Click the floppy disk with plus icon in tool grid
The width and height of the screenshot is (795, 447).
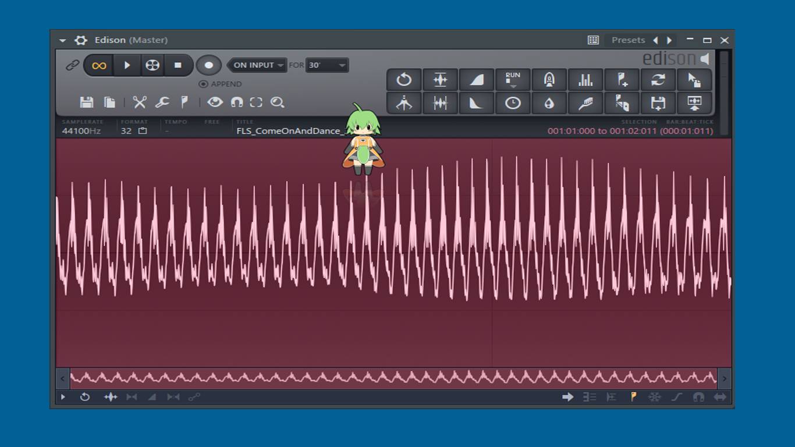[x=658, y=103]
